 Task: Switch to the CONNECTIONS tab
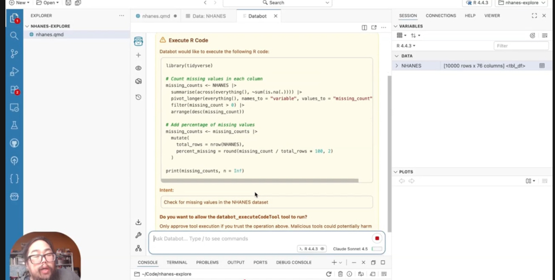pyautogui.click(x=441, y=16)
